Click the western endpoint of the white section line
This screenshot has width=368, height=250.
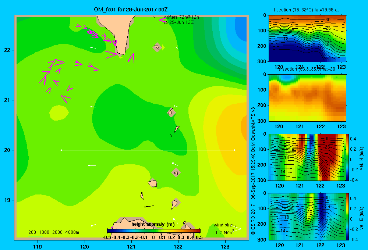[x=61, y=150]
